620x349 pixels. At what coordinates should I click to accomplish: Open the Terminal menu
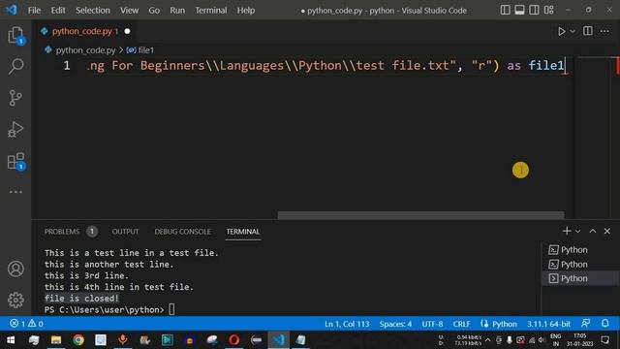(211, 11)
